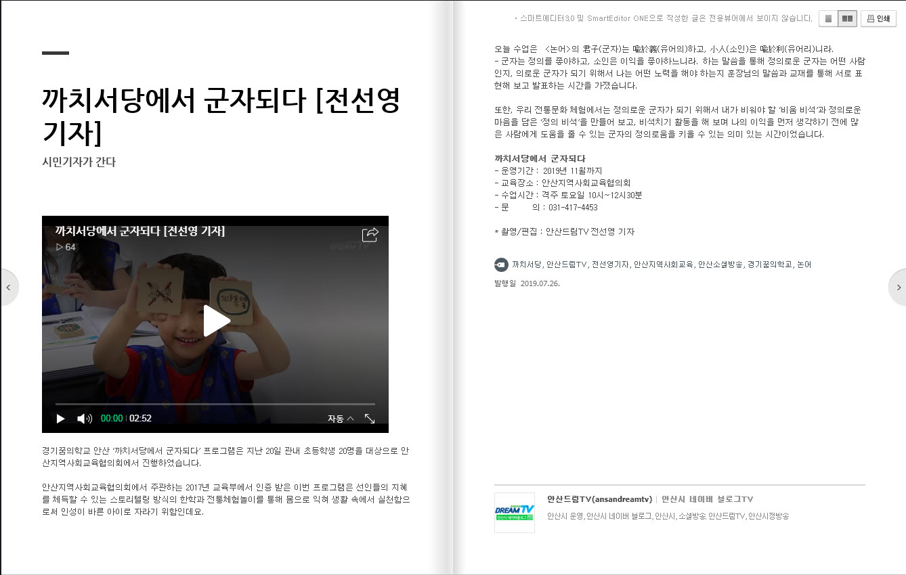
Task: Click the 시민기자가 간다 category subtitle
Action: click(79, 162)
